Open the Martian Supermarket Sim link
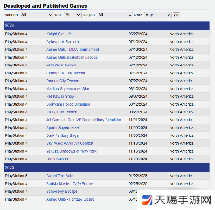The image size is (215, 210). 68,89
